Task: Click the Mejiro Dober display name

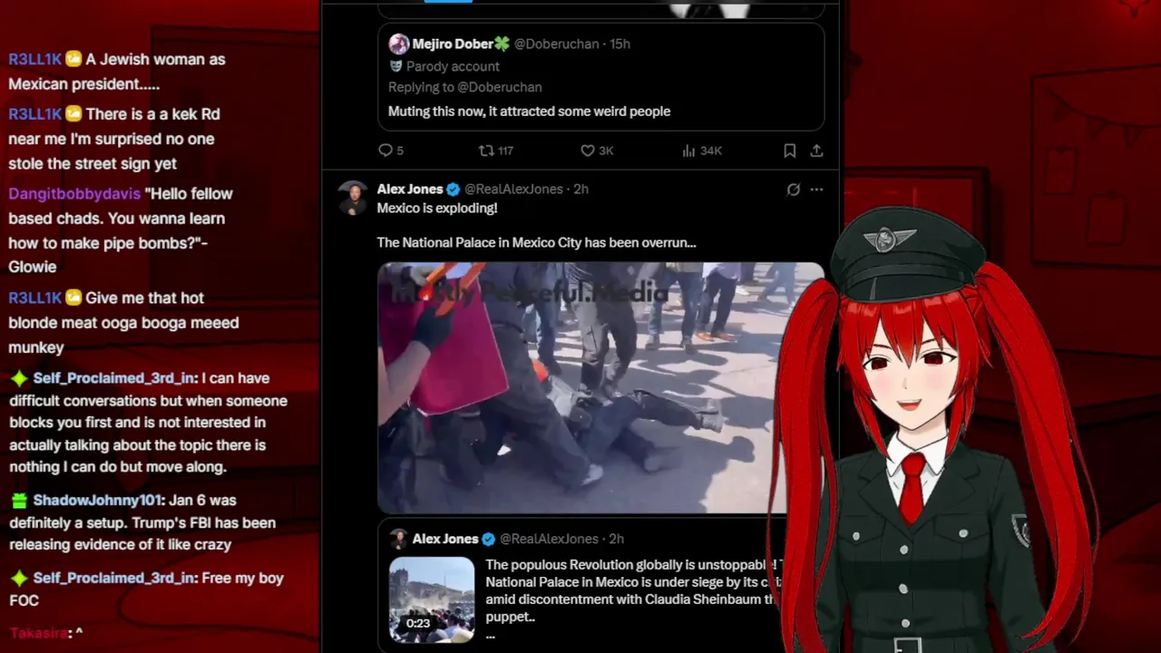Action: [x=461, y=44]
